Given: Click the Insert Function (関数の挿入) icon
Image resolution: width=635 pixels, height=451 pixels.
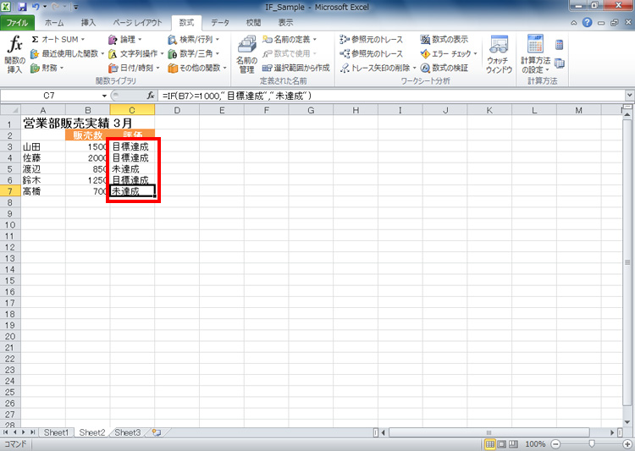Looking at the screenshot, I should 15,55.
